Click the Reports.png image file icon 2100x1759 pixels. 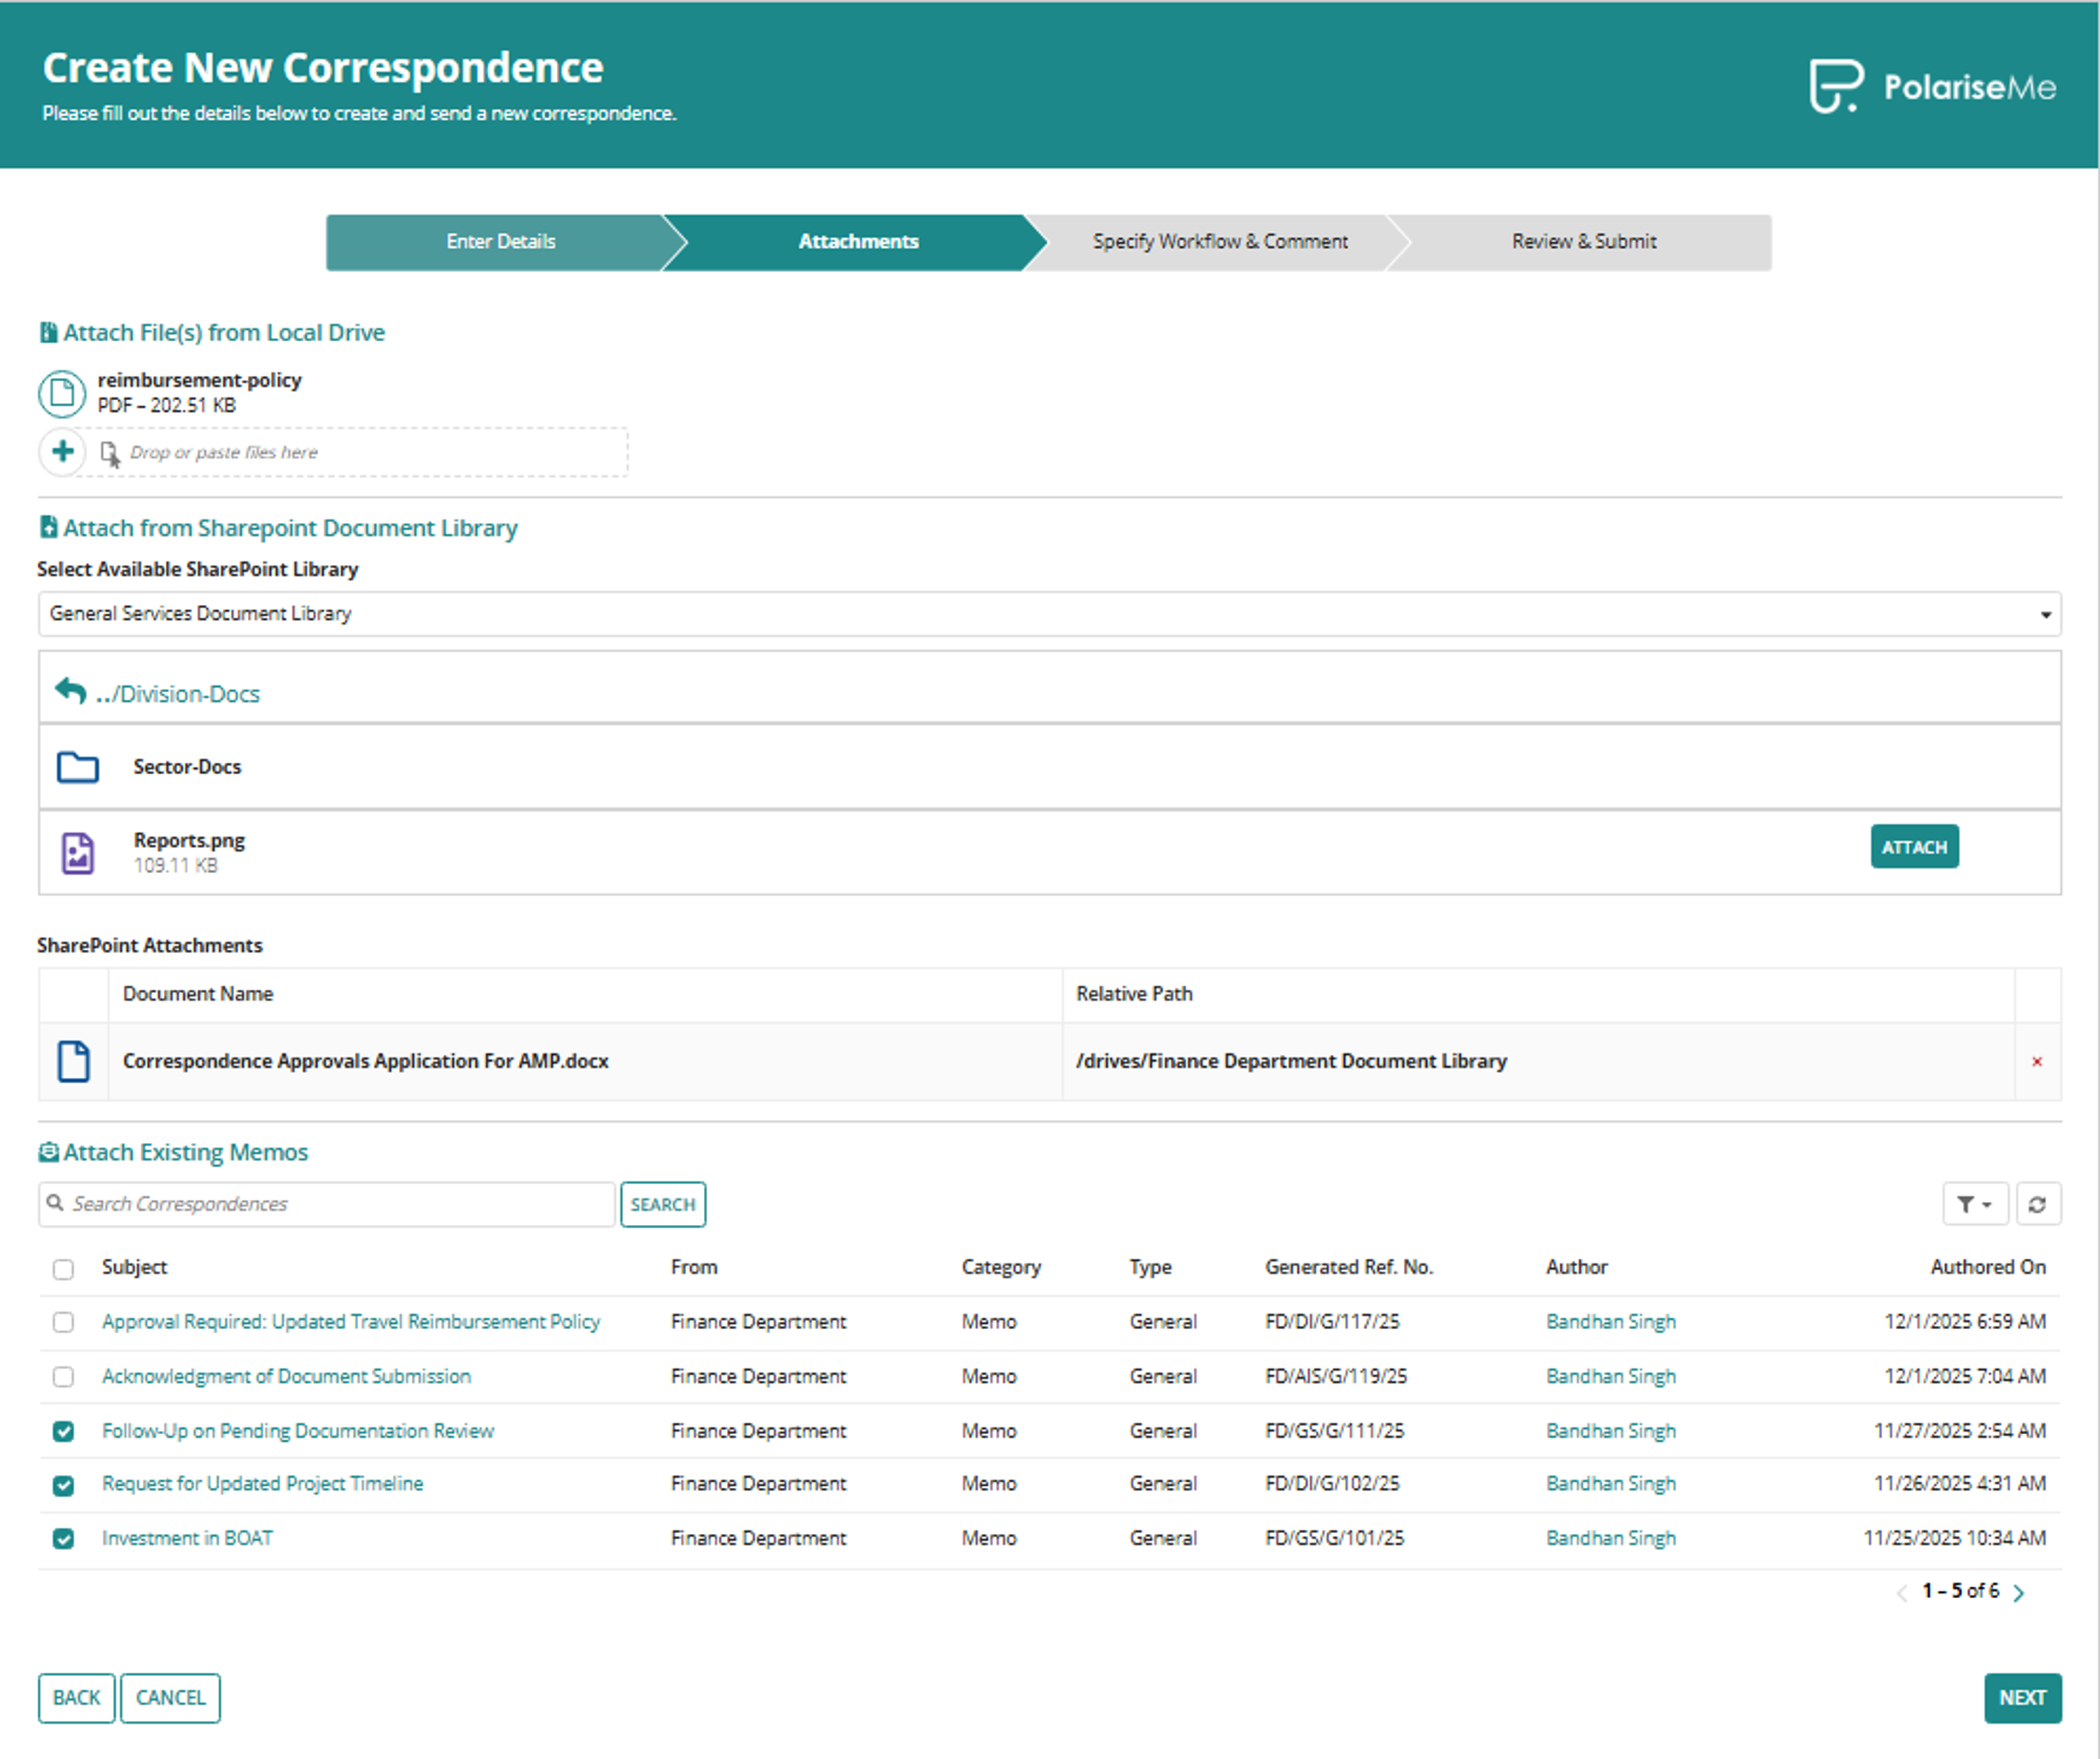click(77, 853)
